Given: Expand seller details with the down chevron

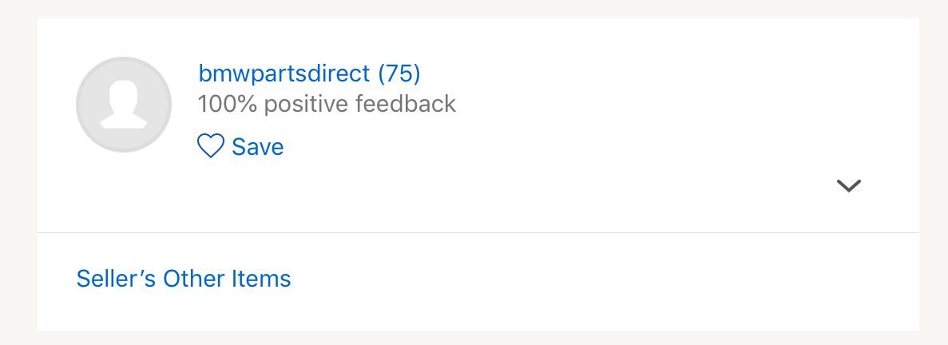Looking at the screenshot, I should (x=848, y=185).
